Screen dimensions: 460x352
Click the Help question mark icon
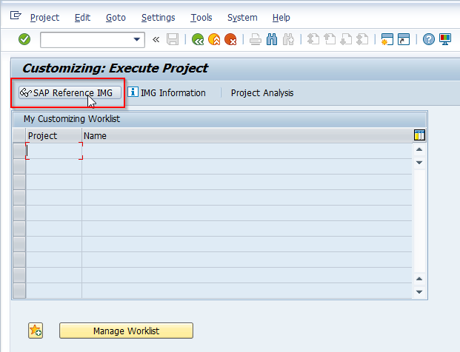click(429, 39)
